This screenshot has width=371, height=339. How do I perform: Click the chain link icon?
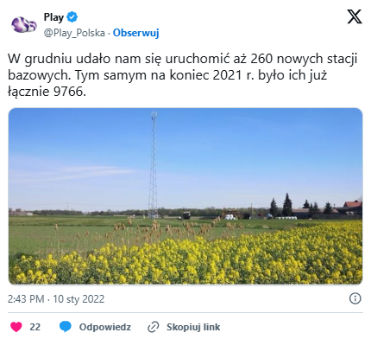click(x=154, y=327)
